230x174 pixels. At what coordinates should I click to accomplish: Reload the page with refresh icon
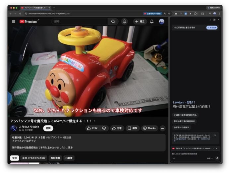click(20, 14)
